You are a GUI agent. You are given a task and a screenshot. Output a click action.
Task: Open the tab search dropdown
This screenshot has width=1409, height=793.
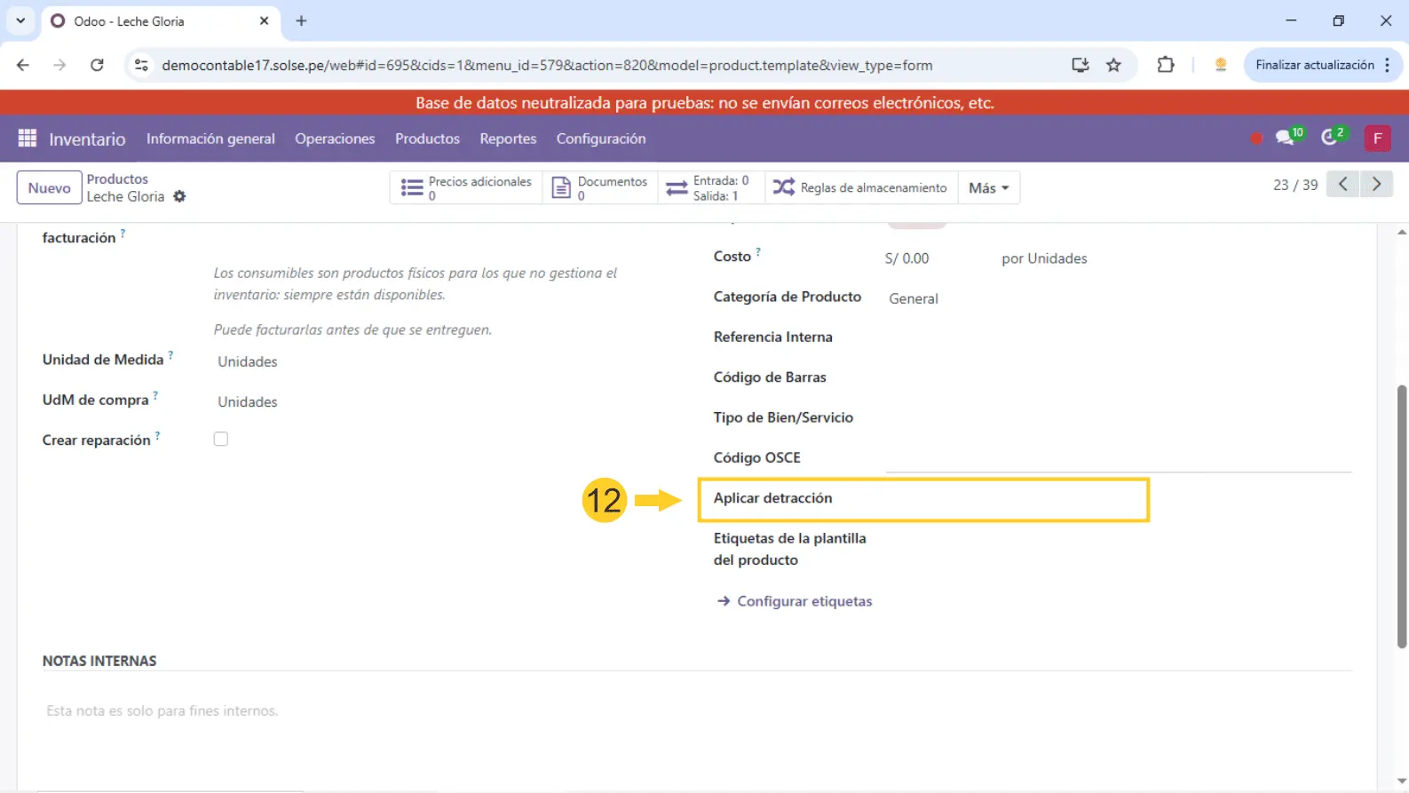[20, 20]
